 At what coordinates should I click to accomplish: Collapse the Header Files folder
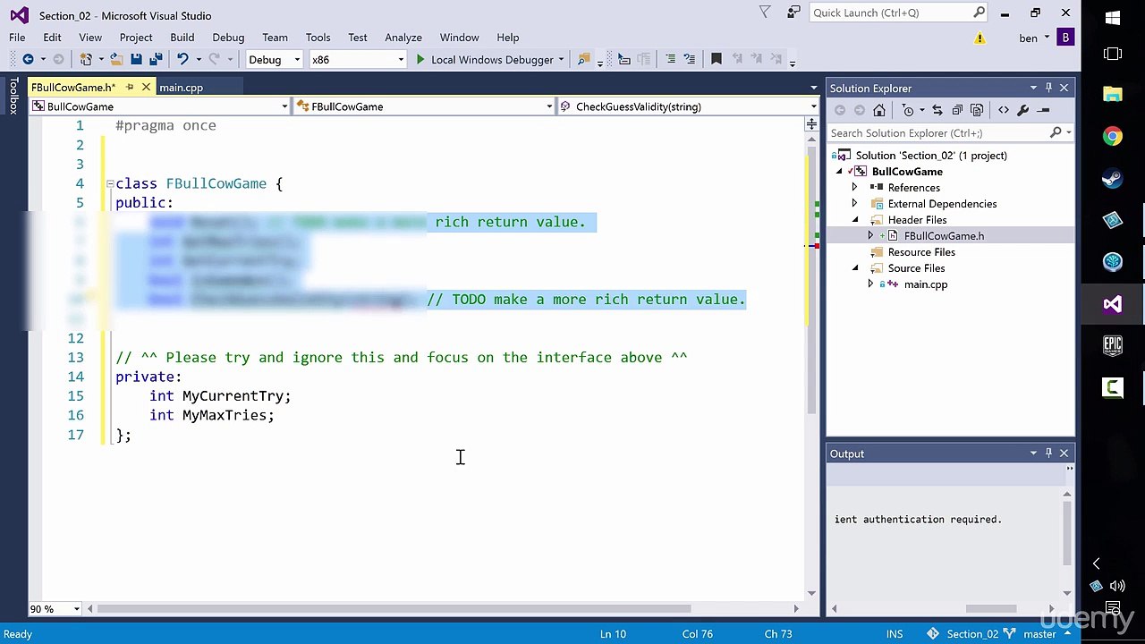(854, 220)
